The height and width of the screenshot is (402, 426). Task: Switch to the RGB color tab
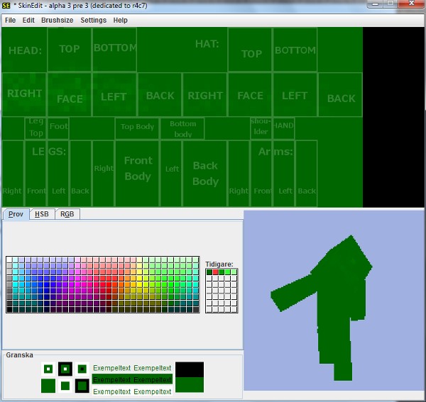point(67,214)
